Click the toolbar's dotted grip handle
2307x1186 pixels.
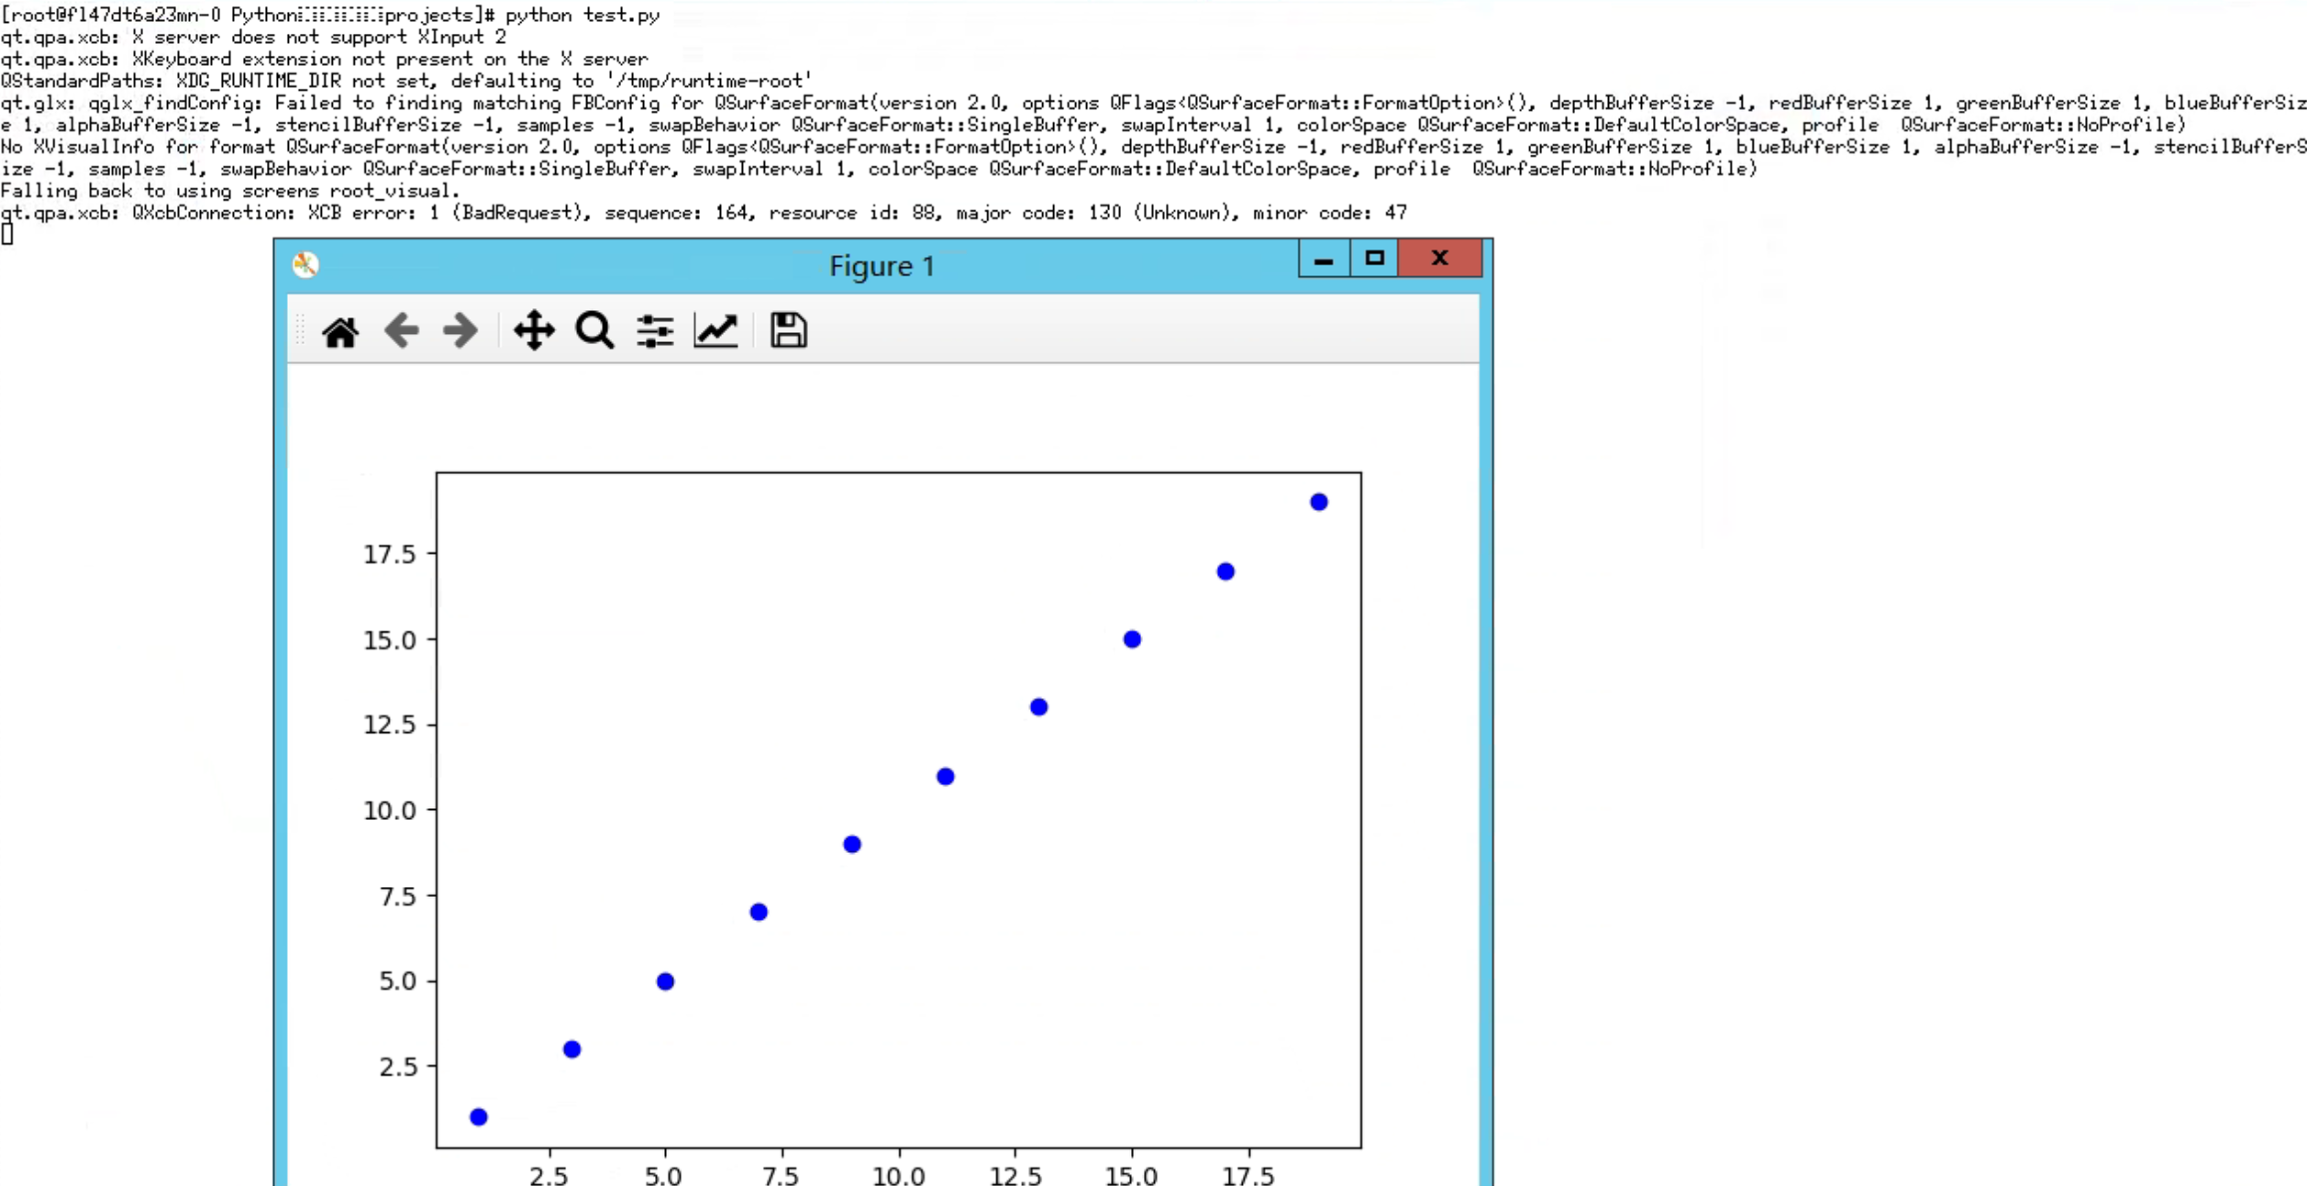point(300,330)
